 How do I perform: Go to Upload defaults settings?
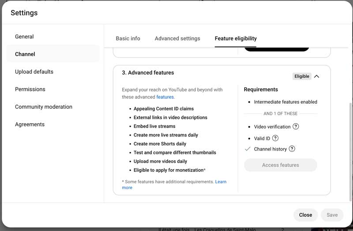point(34,72)
